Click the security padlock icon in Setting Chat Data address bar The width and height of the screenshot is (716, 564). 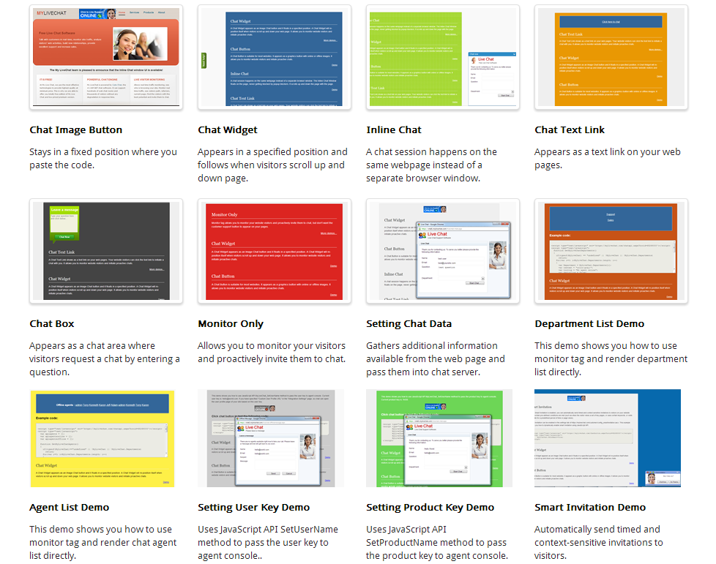[x=421, y=229]
